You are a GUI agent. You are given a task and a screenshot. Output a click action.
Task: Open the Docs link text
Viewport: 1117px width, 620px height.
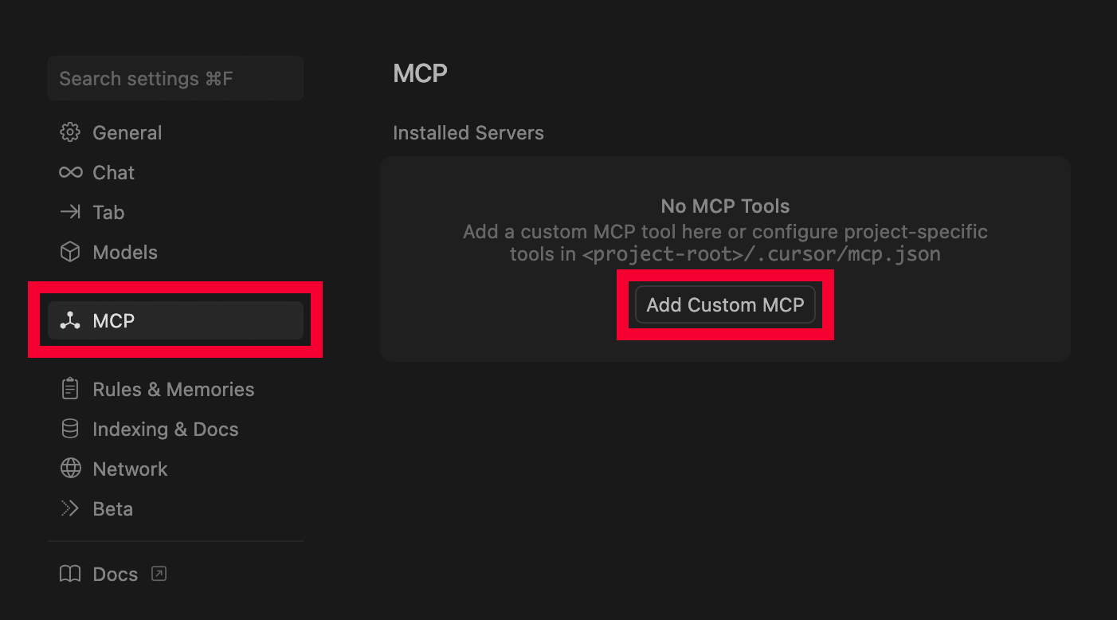pyautogui.click(x=116, y=574)
